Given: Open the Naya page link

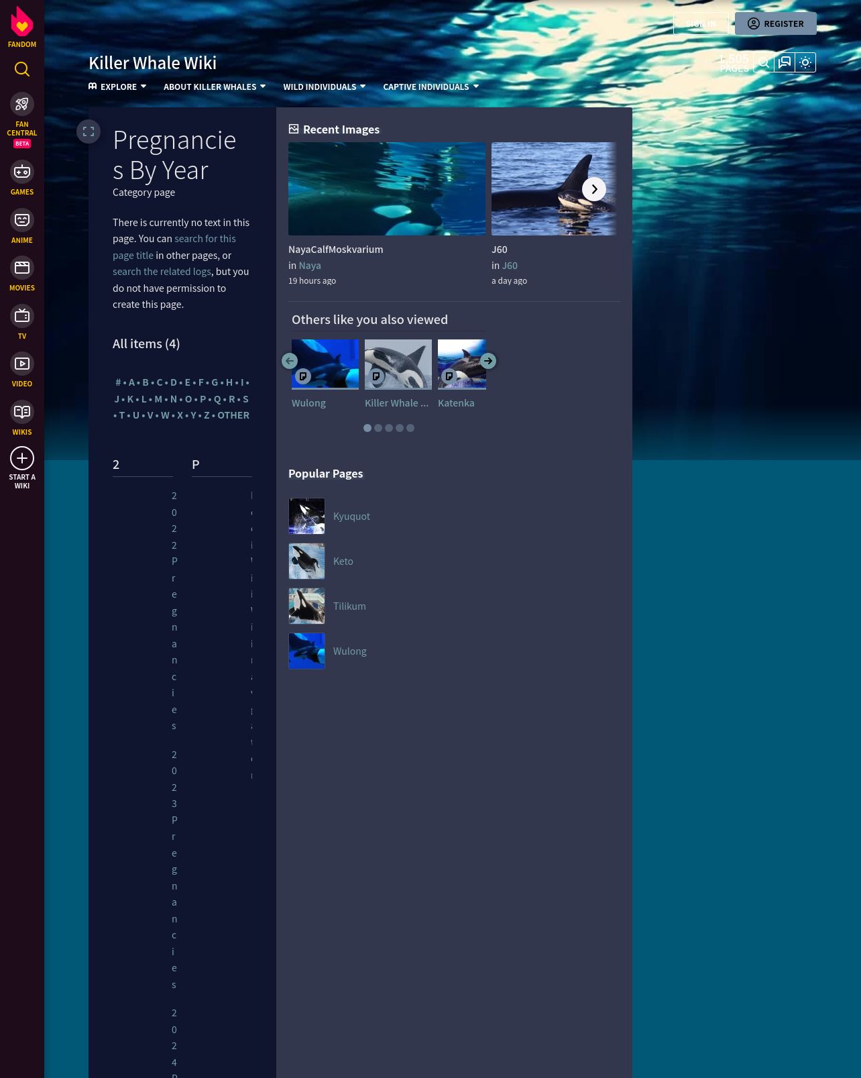Looking at the screenshot, I should 310,266.
